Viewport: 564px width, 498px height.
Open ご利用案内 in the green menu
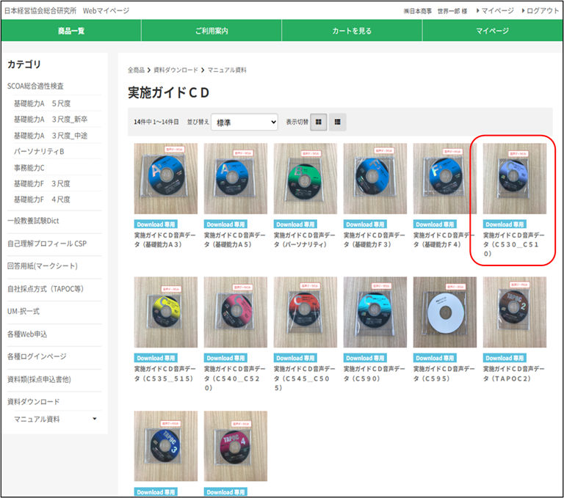click(x=211, y=31)
